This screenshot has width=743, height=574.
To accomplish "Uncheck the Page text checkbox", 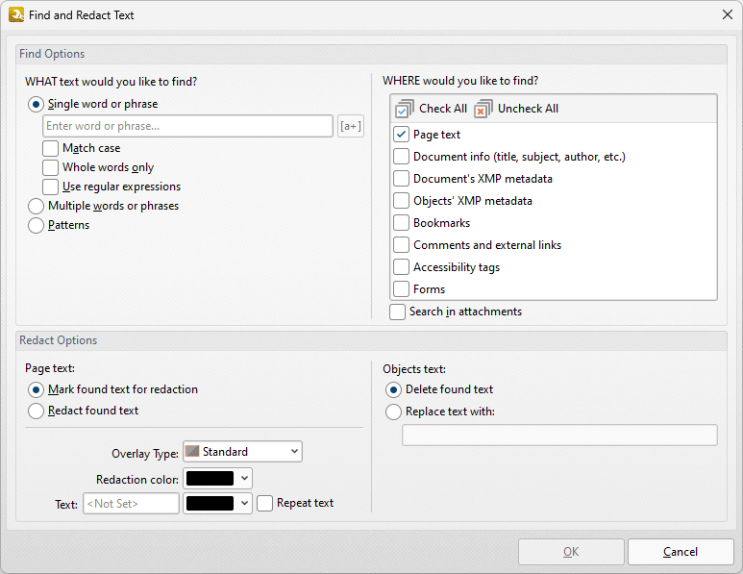I will (401, 135).
